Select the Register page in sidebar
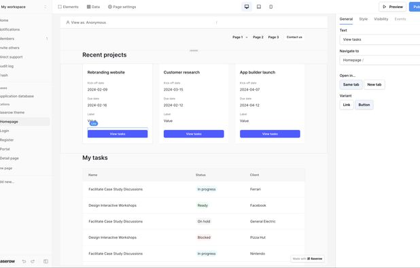 click(x=7, y=140)
